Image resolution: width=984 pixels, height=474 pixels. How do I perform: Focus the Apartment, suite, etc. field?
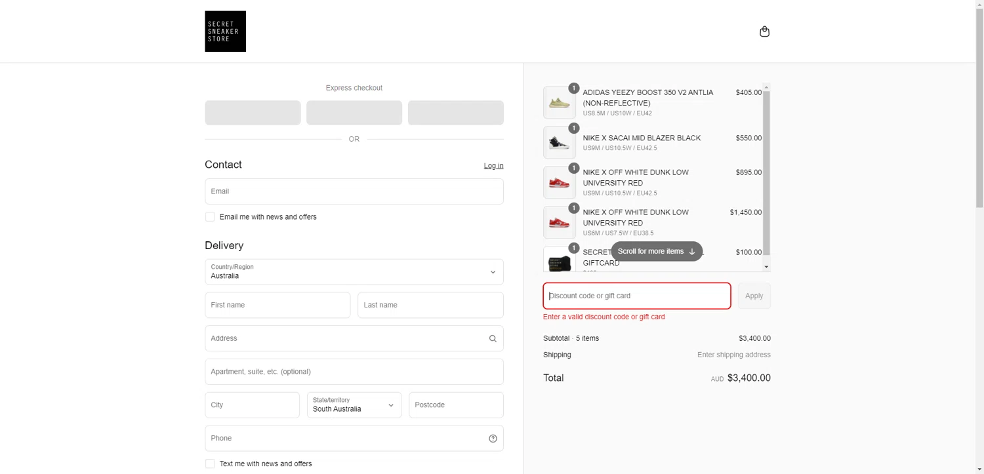point(354,372)
